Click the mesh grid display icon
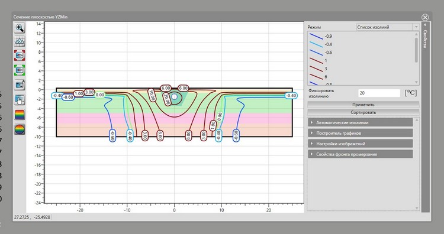444x234 pixels. pyautogui.click(x=20, y=41)
